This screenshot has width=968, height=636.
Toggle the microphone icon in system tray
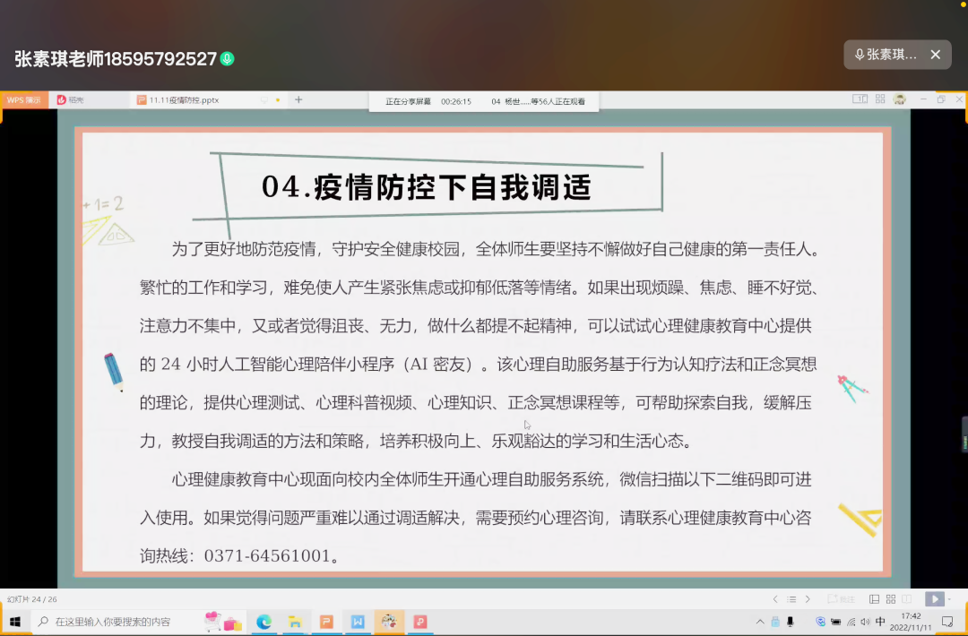tap(790, 622)
